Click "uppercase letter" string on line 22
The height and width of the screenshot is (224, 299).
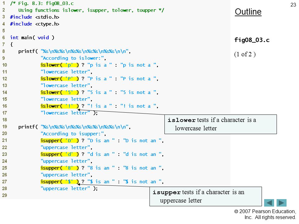(x=65, y=147)
